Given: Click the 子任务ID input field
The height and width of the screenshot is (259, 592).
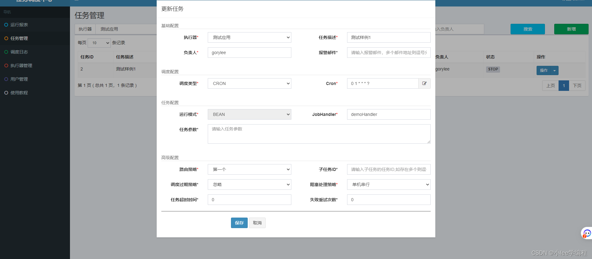Looking at the screenshot, I should click(x=389, y=169).
